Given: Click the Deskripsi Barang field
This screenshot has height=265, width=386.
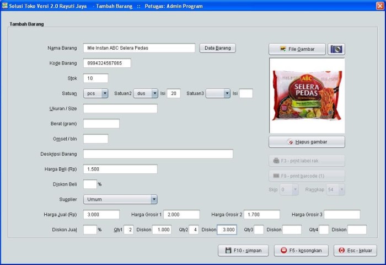Looking at the screenshot, I should 158,154.
